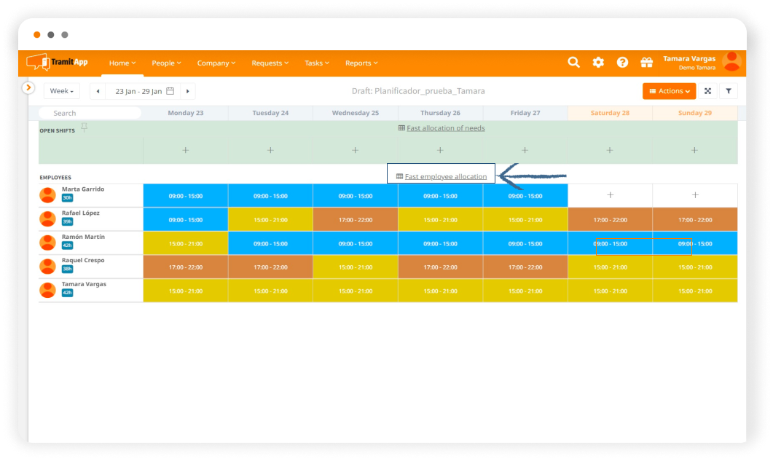Open the People menu
773x461 pixels.
166,63
